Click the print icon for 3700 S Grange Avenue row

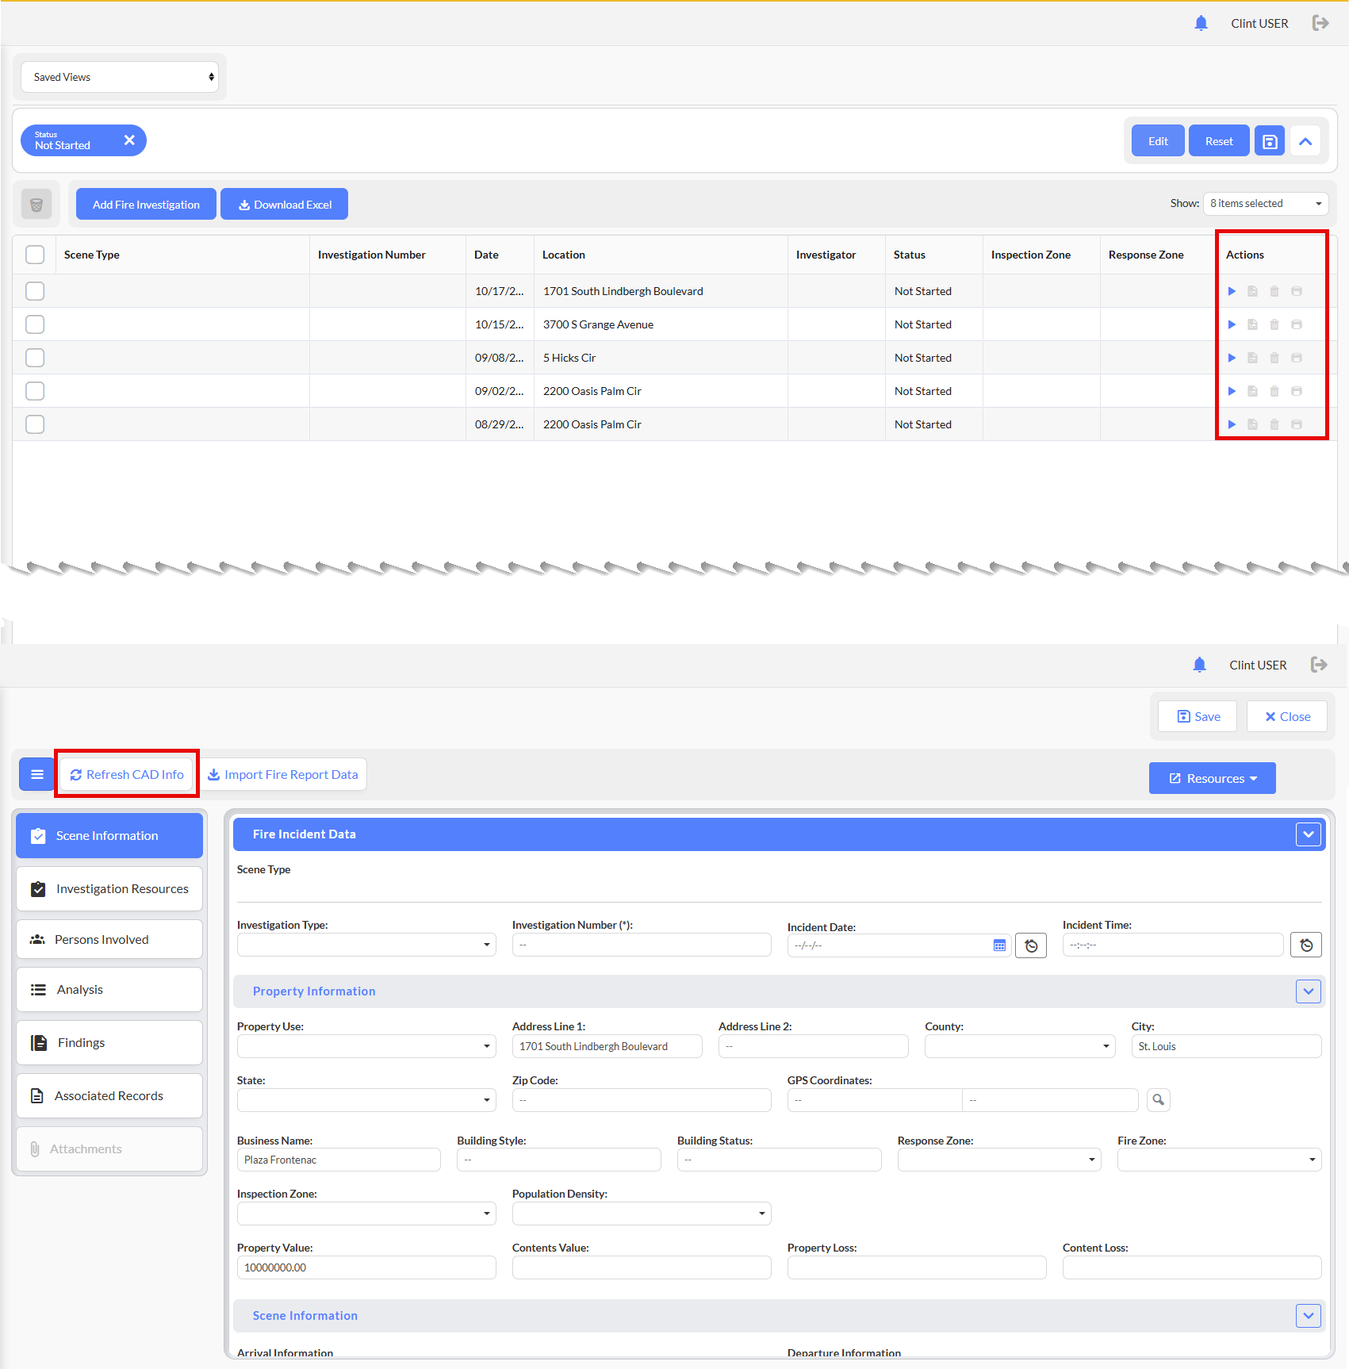[x=1297, y=324]
